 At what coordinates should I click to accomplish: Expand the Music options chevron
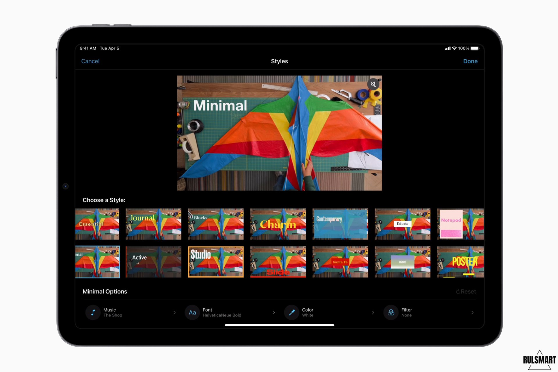174,312
